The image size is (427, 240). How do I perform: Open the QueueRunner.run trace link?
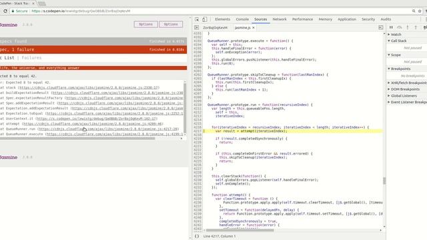click(x=107, y=129)
